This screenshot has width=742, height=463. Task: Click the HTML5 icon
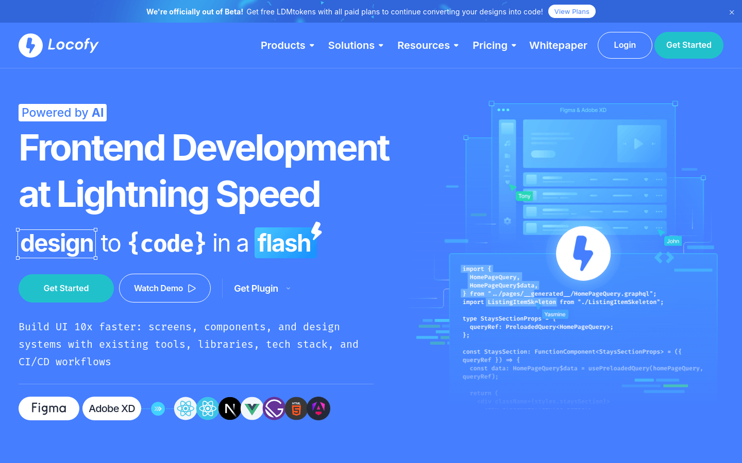[x=296, y=408]
